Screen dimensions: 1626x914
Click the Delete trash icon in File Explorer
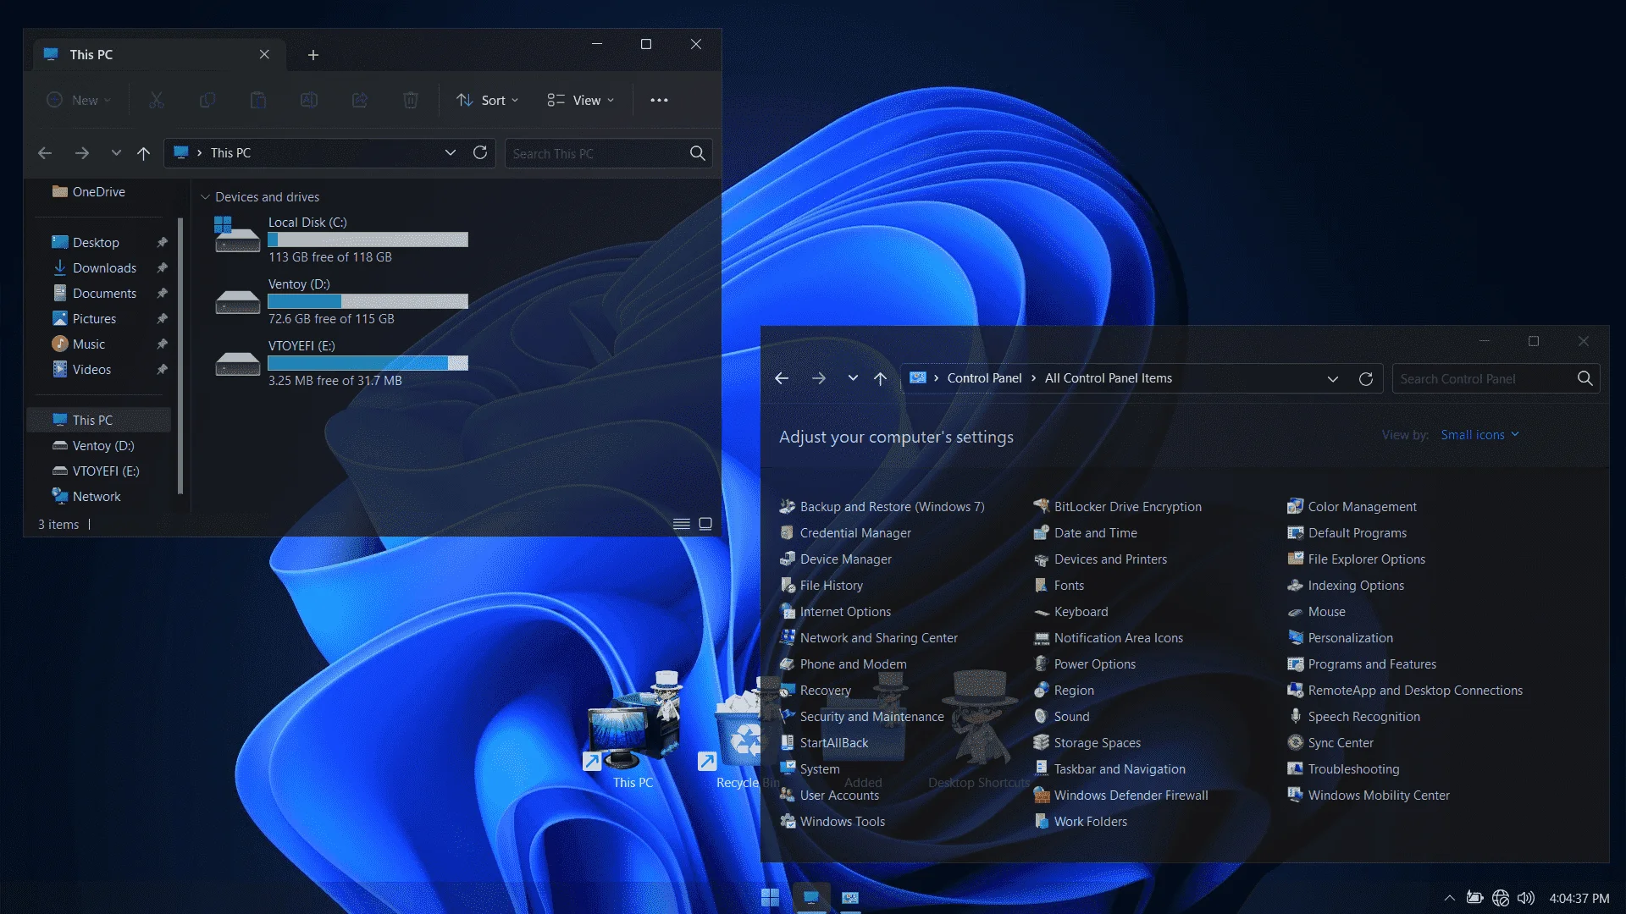[x=411, y=100]
